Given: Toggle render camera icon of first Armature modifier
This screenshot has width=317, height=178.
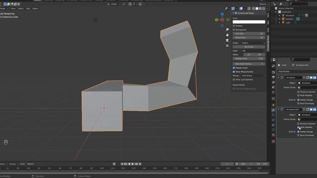Looking at the screenshot, I should coord(315,78).
